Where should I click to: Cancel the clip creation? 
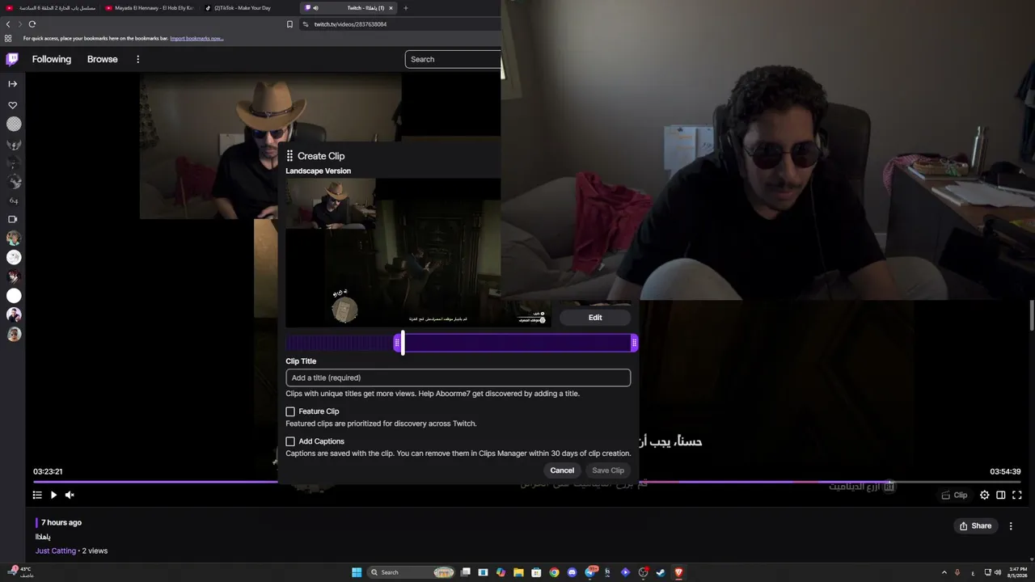562,470
